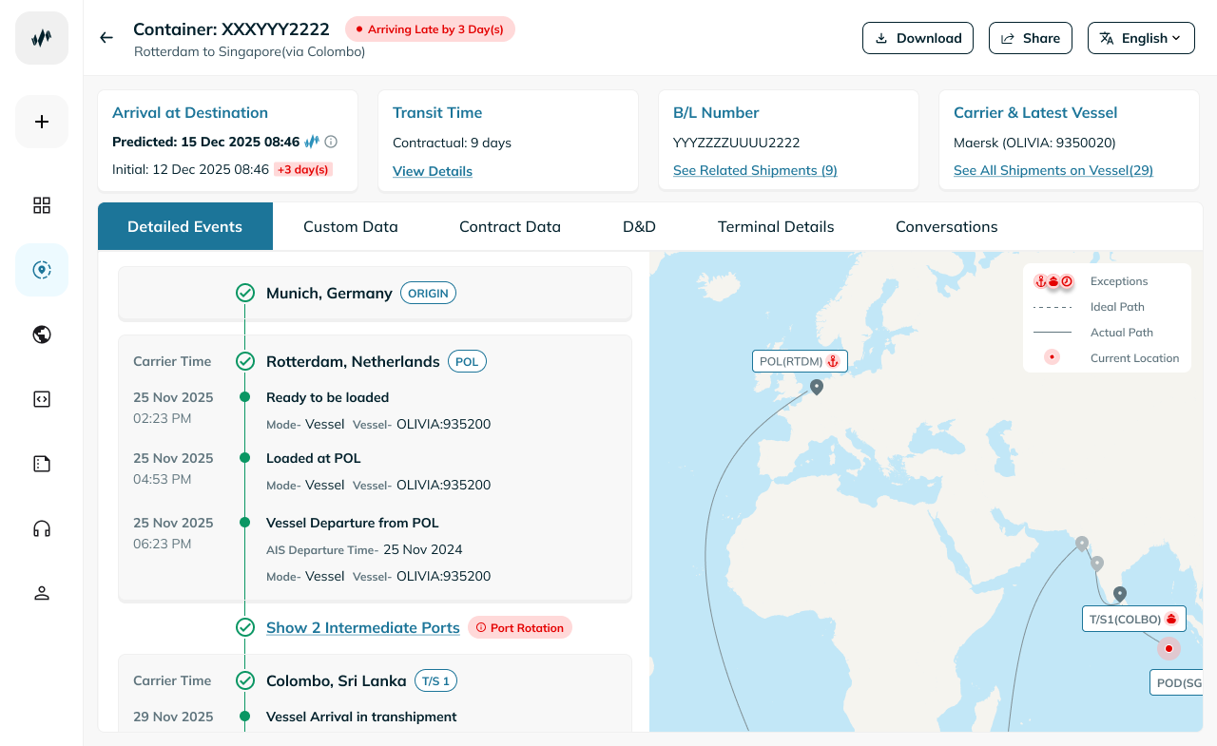Click the T/S1(COLBO) map label
The width and height of the screenshot is (1217, 746).
[x=1134, y=619]
